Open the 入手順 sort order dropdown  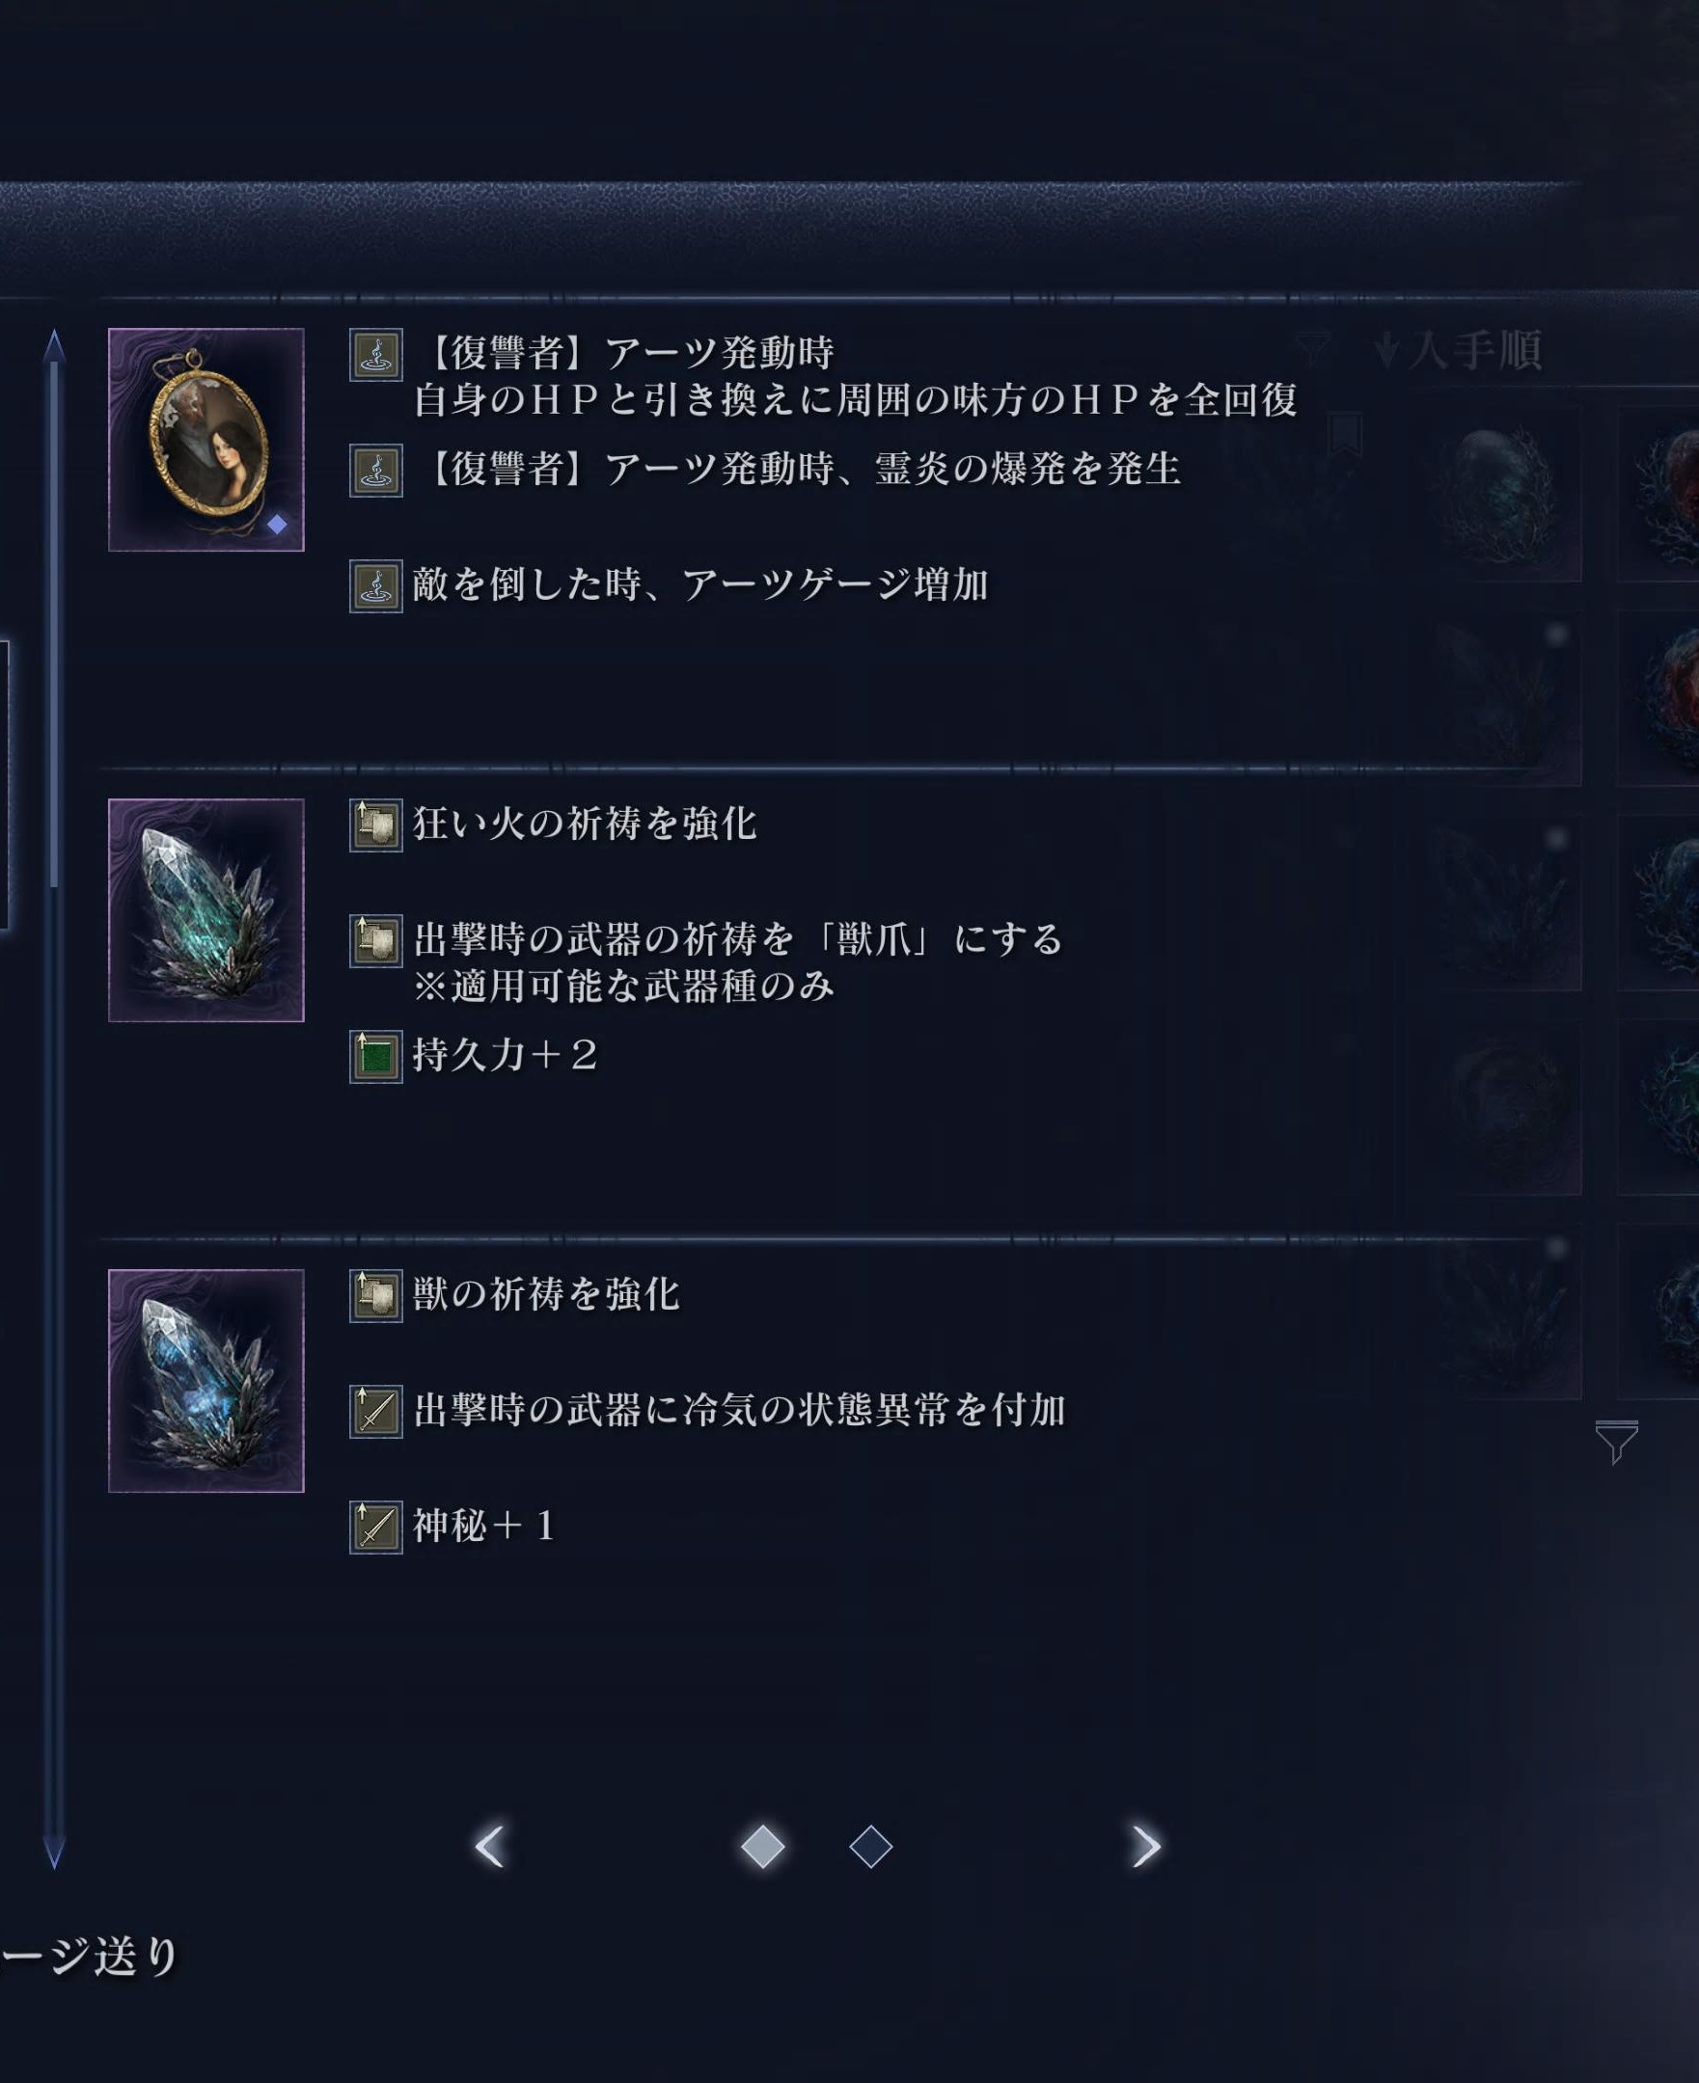[x=1458, y=350]
